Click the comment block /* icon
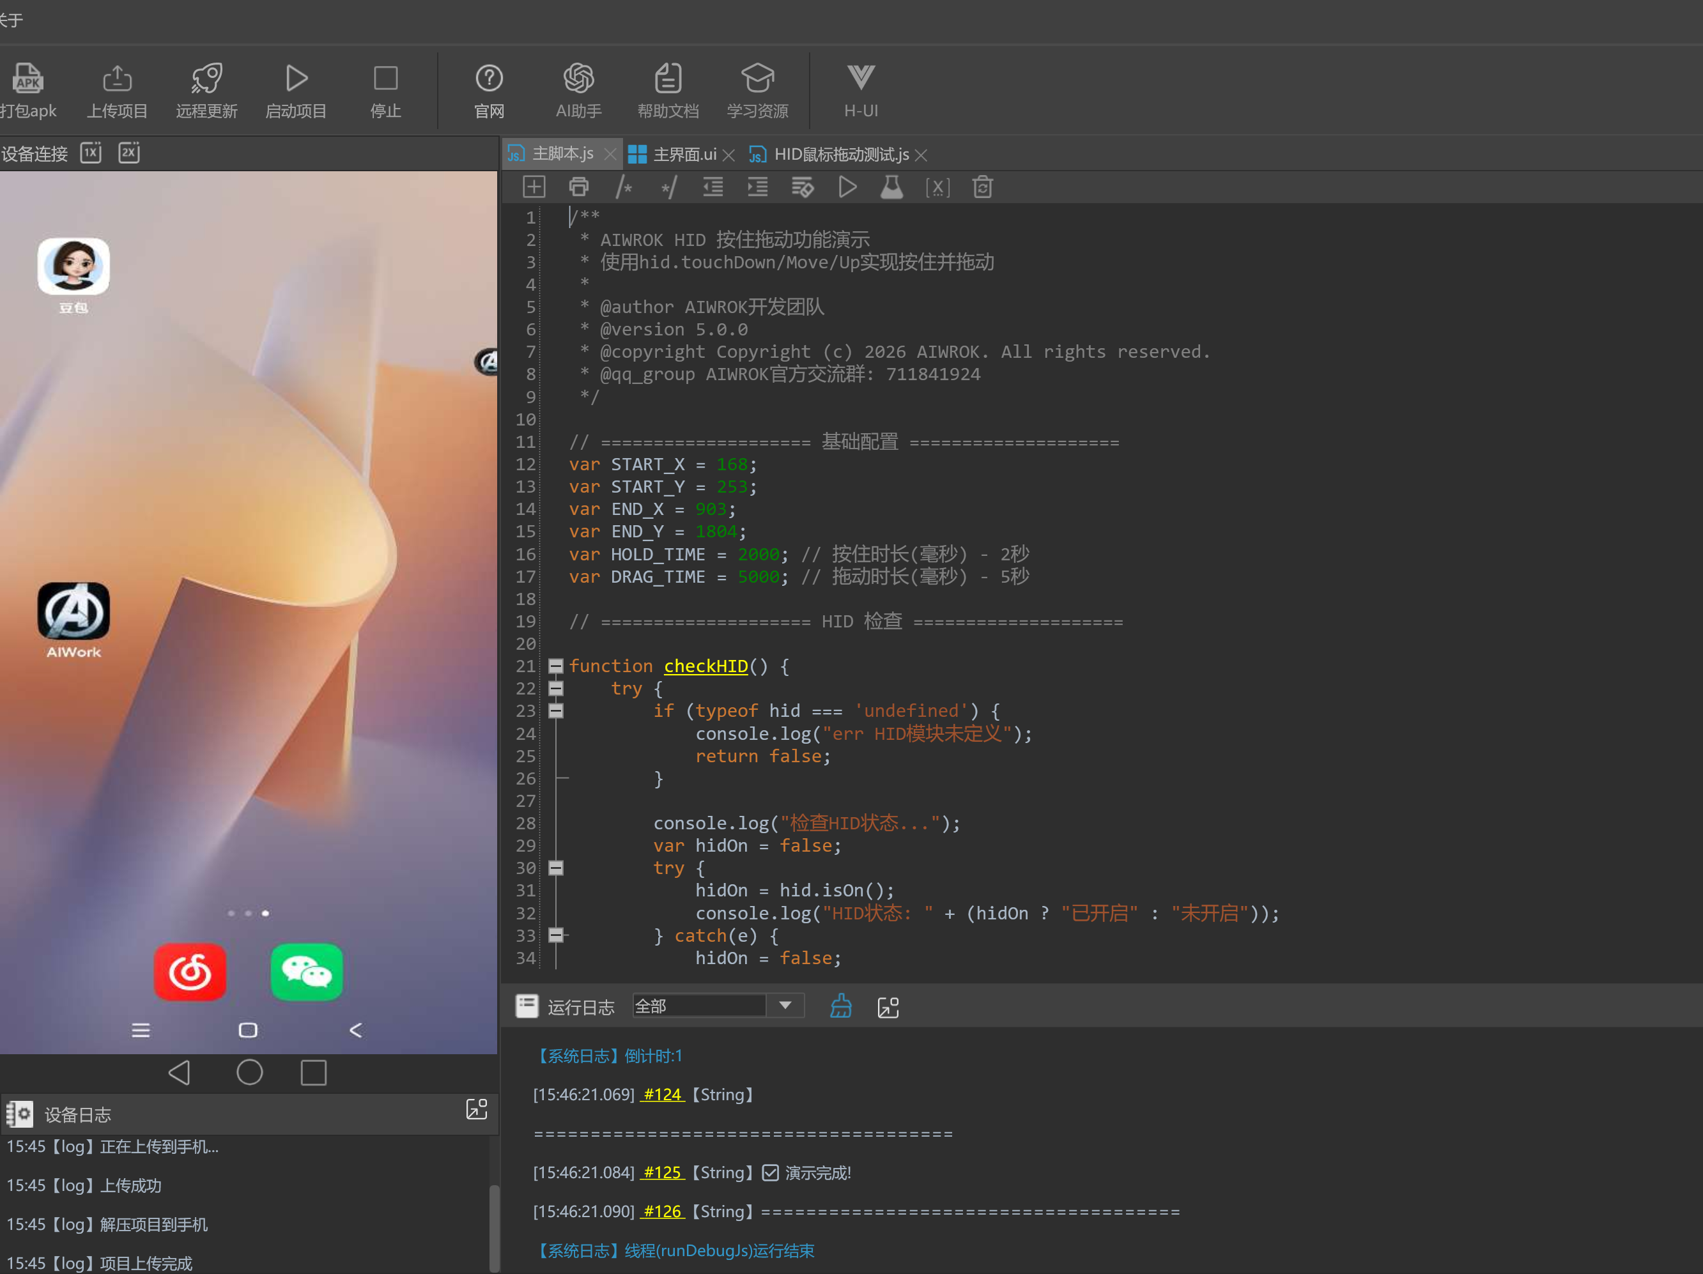Viewport: 1703px width, 1274px height. pos(624,187)
